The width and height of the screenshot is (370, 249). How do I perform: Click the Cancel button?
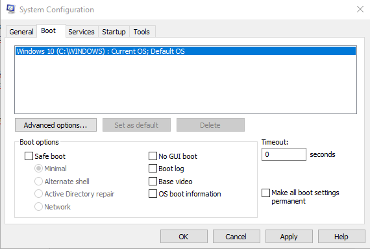point(236,237)
